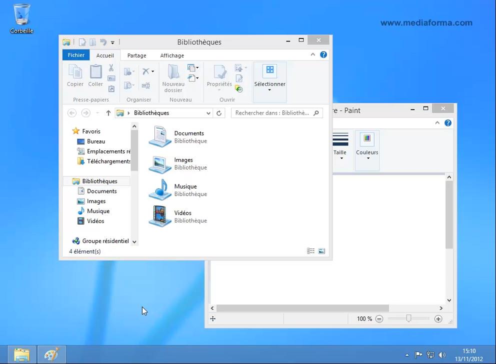Switch to details view in status bar

pos(311,251)
